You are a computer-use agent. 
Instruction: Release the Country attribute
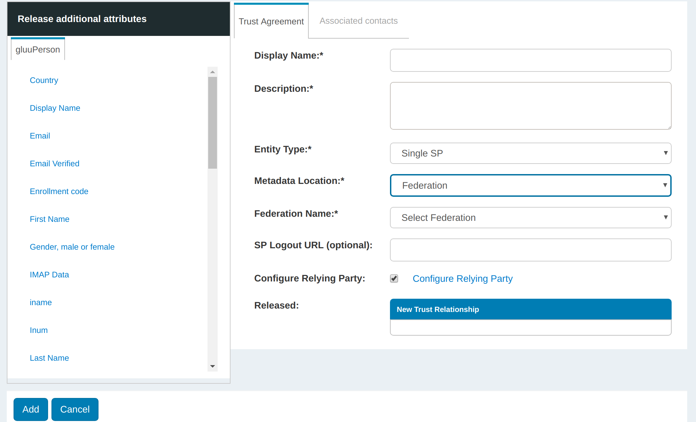(44, 80)
